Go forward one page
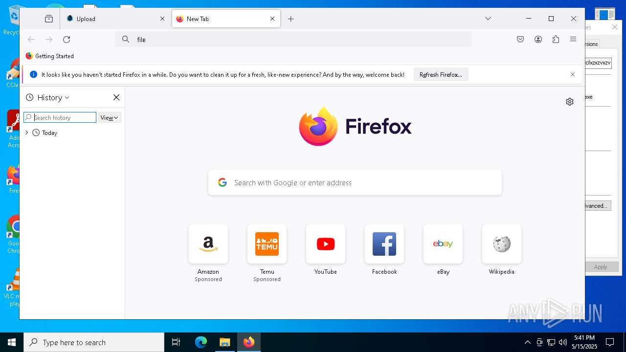This screenshot has height=352, width=626. [49, 40]
